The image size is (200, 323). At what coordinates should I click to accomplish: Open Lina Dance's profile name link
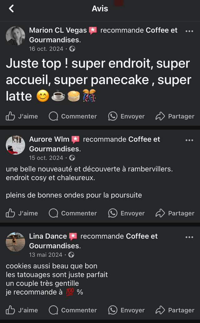click(x=48, y=236)
